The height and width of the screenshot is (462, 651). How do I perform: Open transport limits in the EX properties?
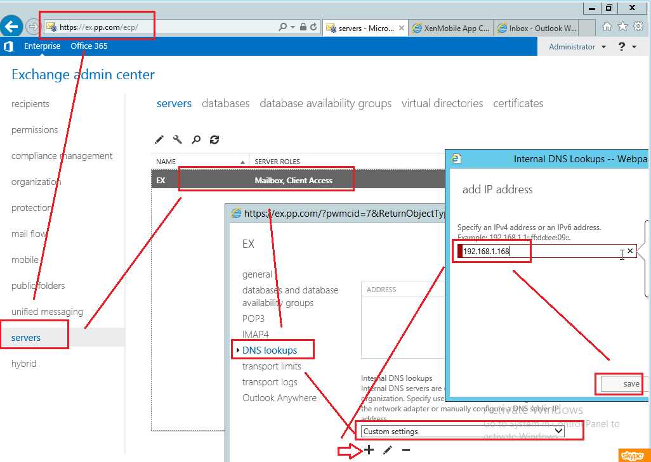(272, 366)
